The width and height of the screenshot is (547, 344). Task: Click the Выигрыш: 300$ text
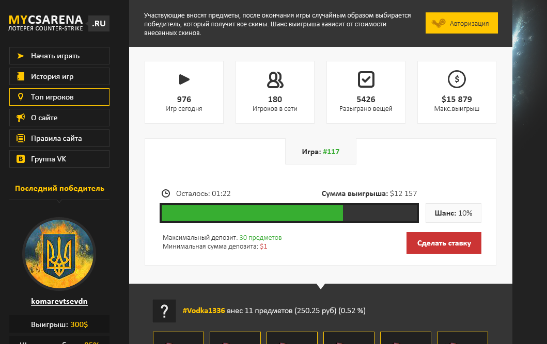coord(59,324)
